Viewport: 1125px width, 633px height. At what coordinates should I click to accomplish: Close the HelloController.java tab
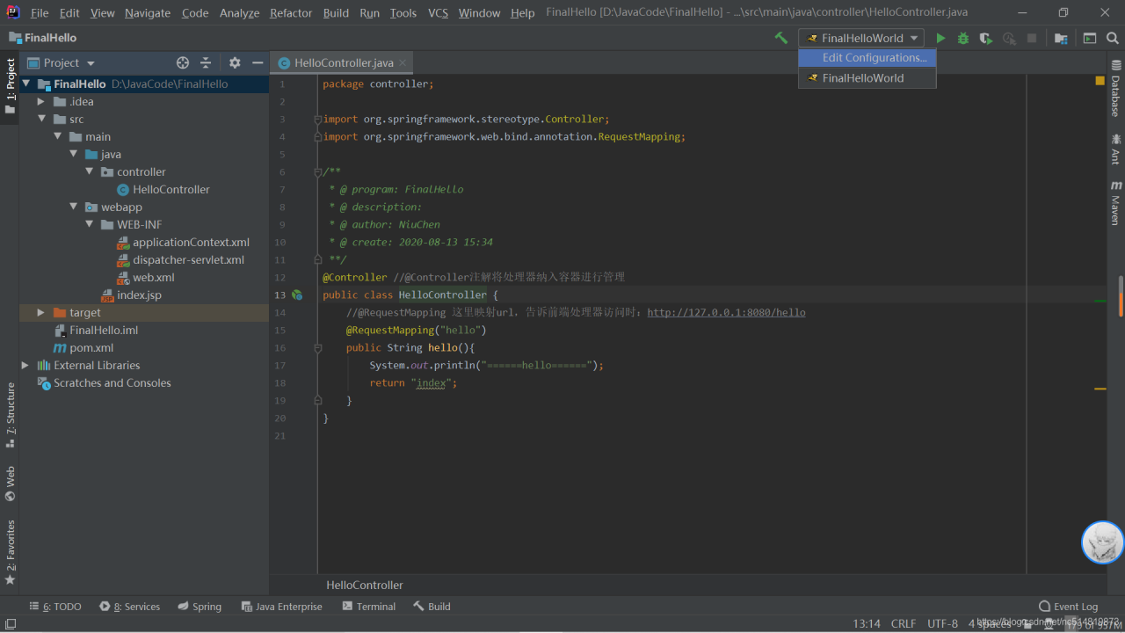403,62
